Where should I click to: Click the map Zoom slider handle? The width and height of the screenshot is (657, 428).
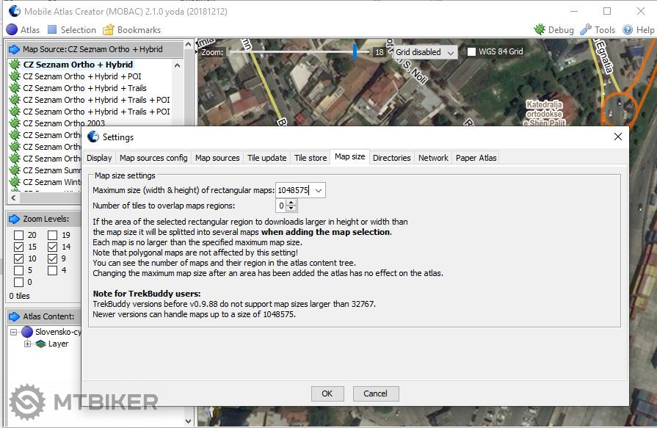(x=355, y=51)
